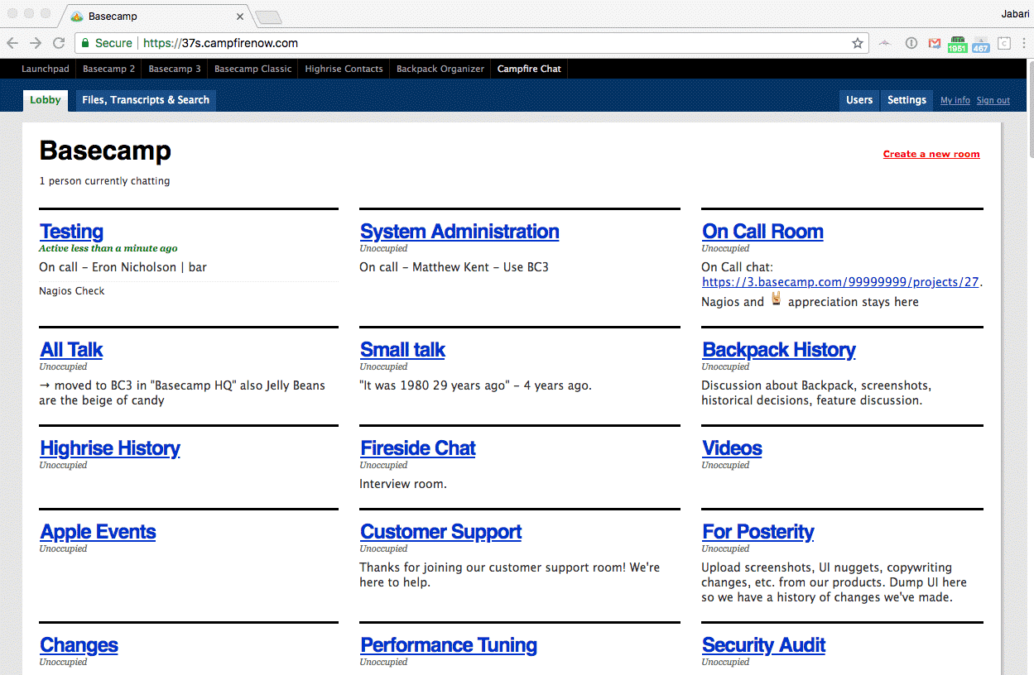Click the green 1951 badge extension
This screenshot has height=675, width=1034.
tap(958, 44)
